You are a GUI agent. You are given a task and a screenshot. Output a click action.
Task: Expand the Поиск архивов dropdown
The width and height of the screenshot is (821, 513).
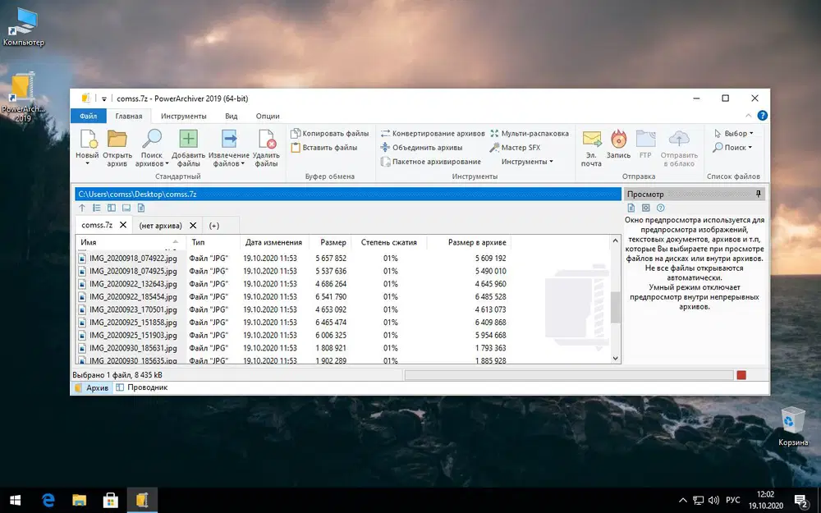pos(167,164)
